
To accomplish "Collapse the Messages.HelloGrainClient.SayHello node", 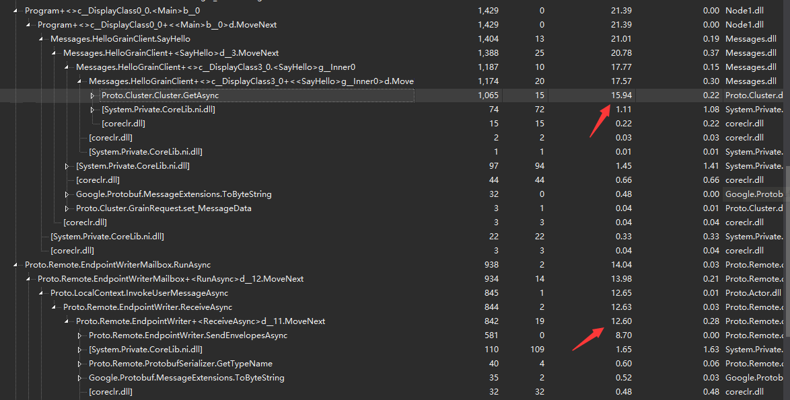I will [40, 38].
